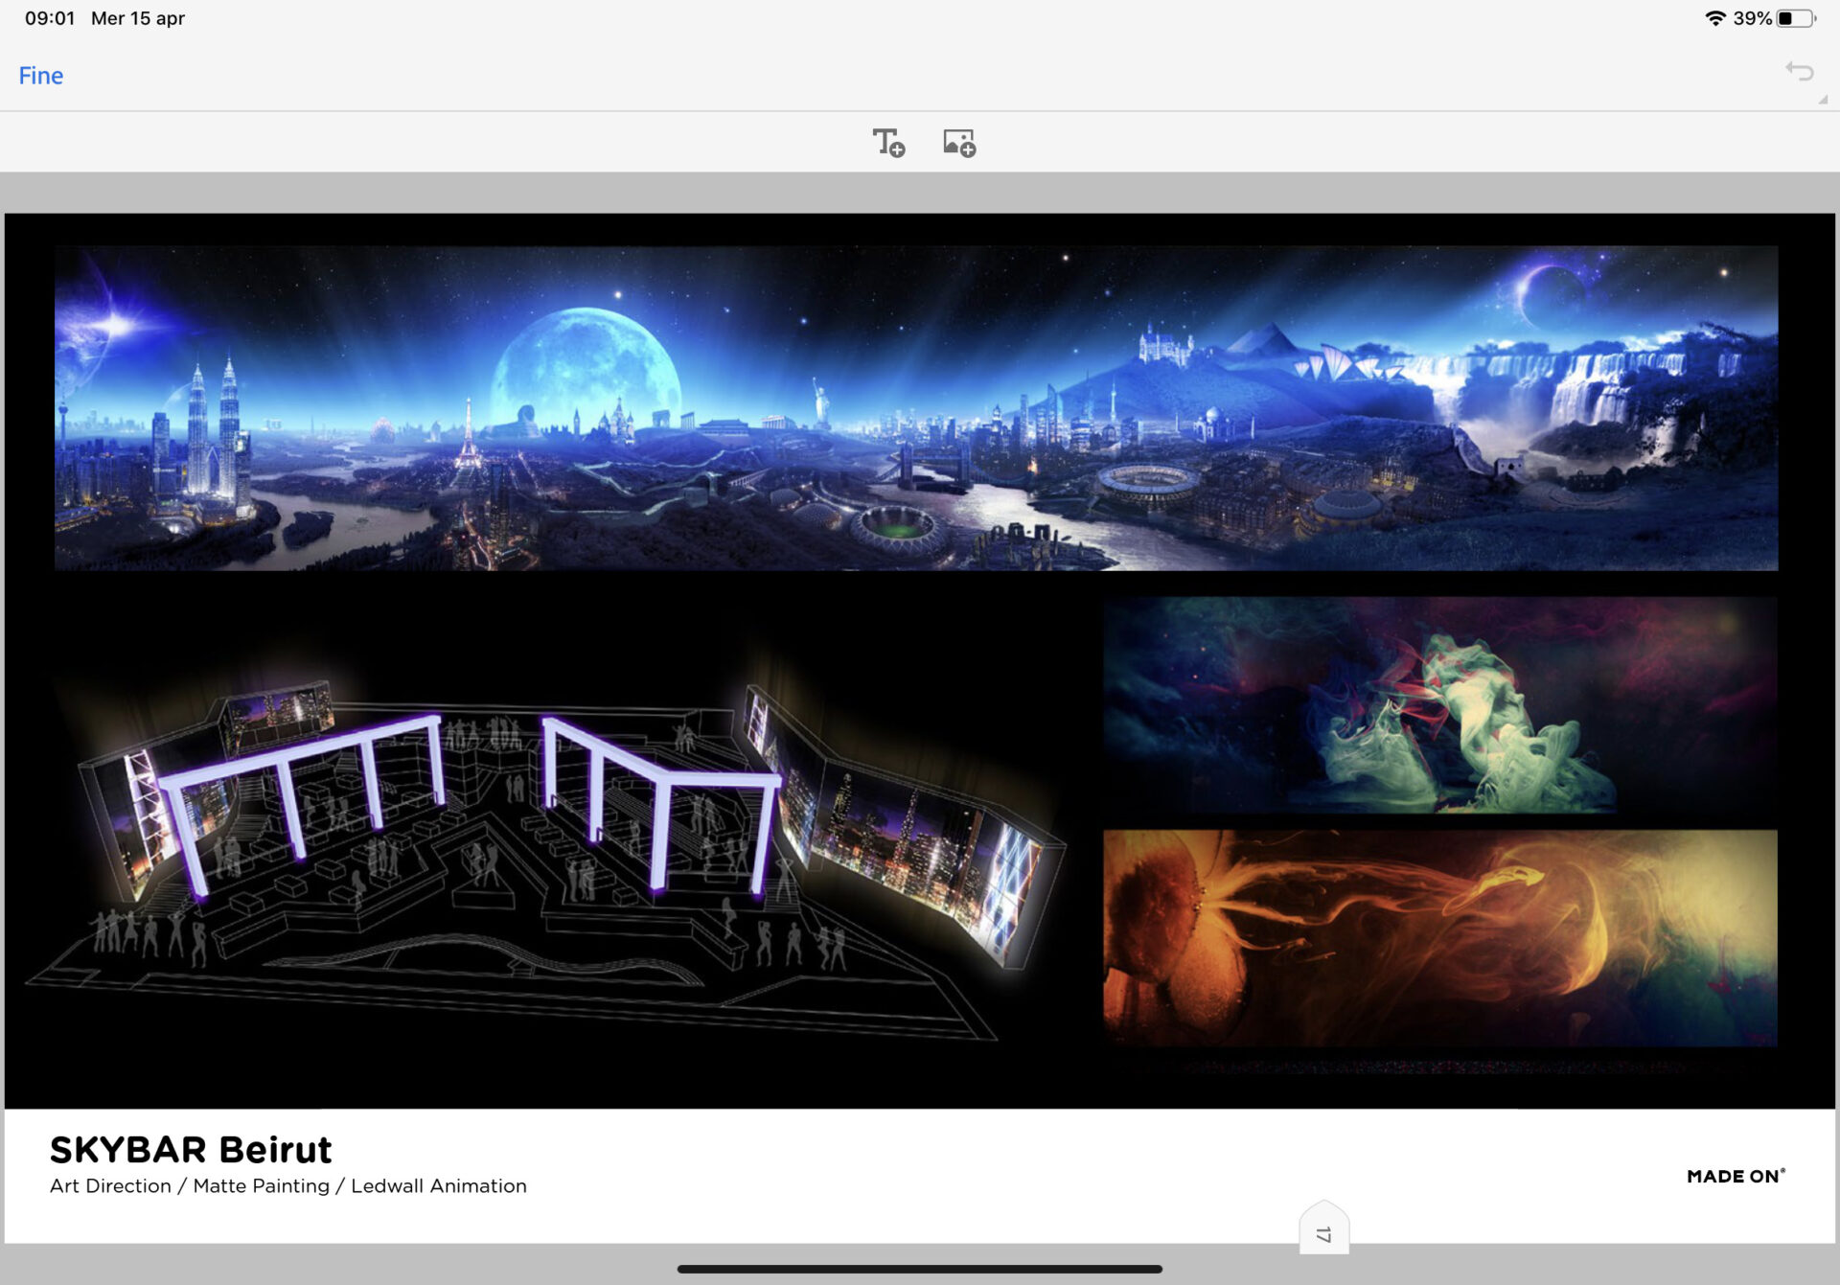
Task: Select the add text box tool
Action: click(x=888, y=143)
